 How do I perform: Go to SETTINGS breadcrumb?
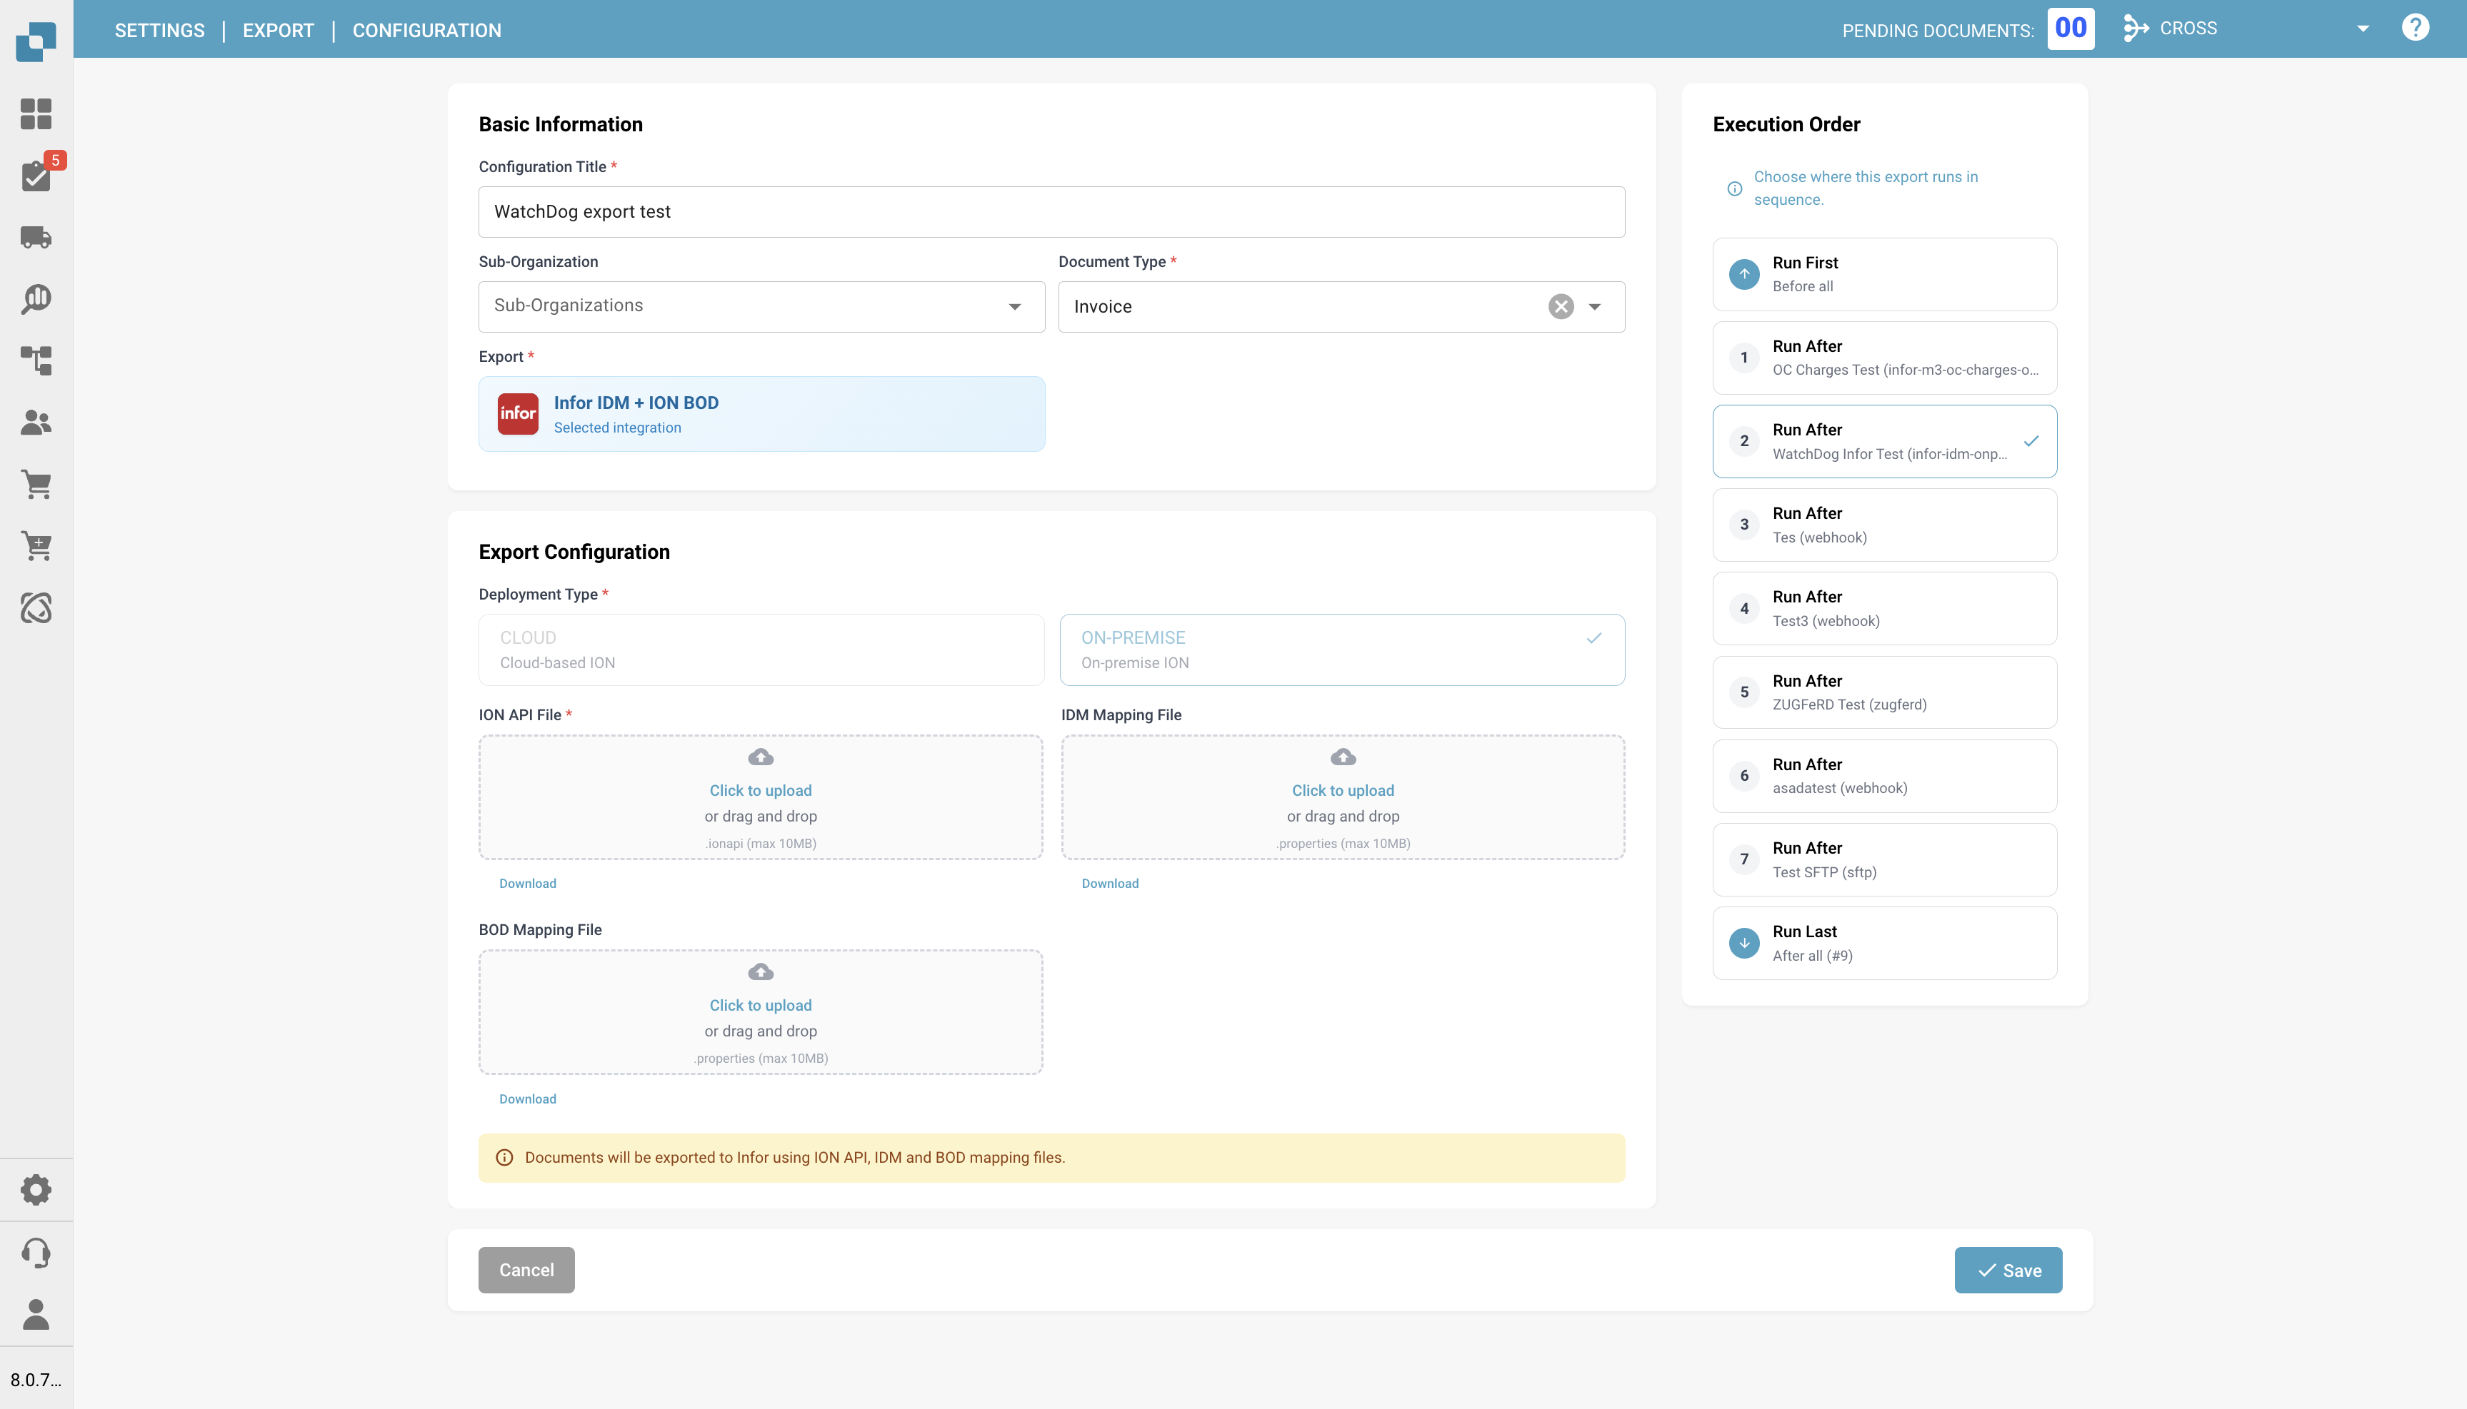tap(160, 30)
